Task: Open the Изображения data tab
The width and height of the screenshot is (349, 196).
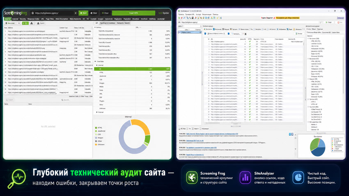Action: click(x=281, y=29)
